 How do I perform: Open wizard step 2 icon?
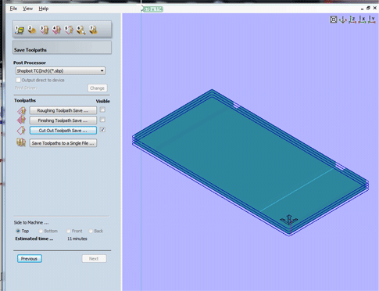[32, 30]
